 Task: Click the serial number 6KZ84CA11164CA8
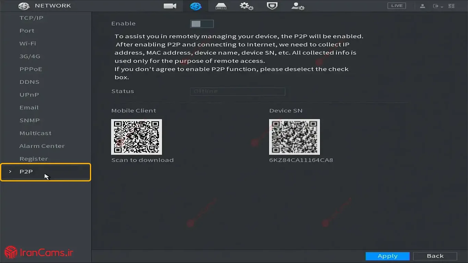coord(301,160)
